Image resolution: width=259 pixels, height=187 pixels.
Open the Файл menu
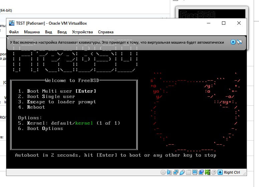coord(14,32)
